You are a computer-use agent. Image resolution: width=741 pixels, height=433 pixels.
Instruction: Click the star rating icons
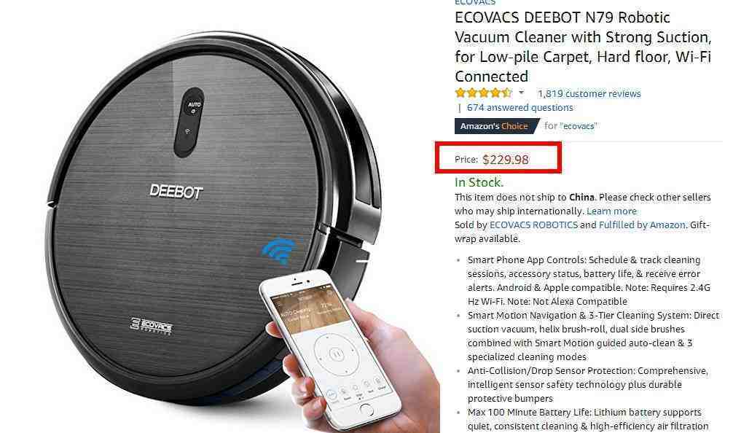tap(484, 93)
